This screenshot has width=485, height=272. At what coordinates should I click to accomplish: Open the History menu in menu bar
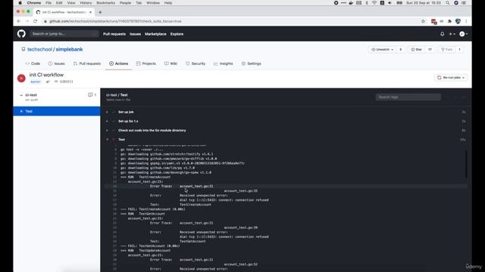[x=86, y=3]
